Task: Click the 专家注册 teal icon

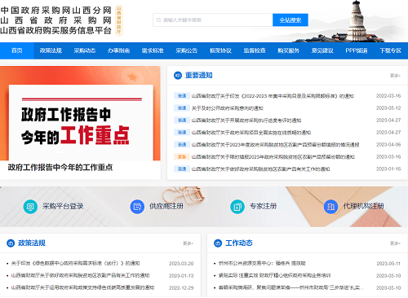Action: (237, 207)
